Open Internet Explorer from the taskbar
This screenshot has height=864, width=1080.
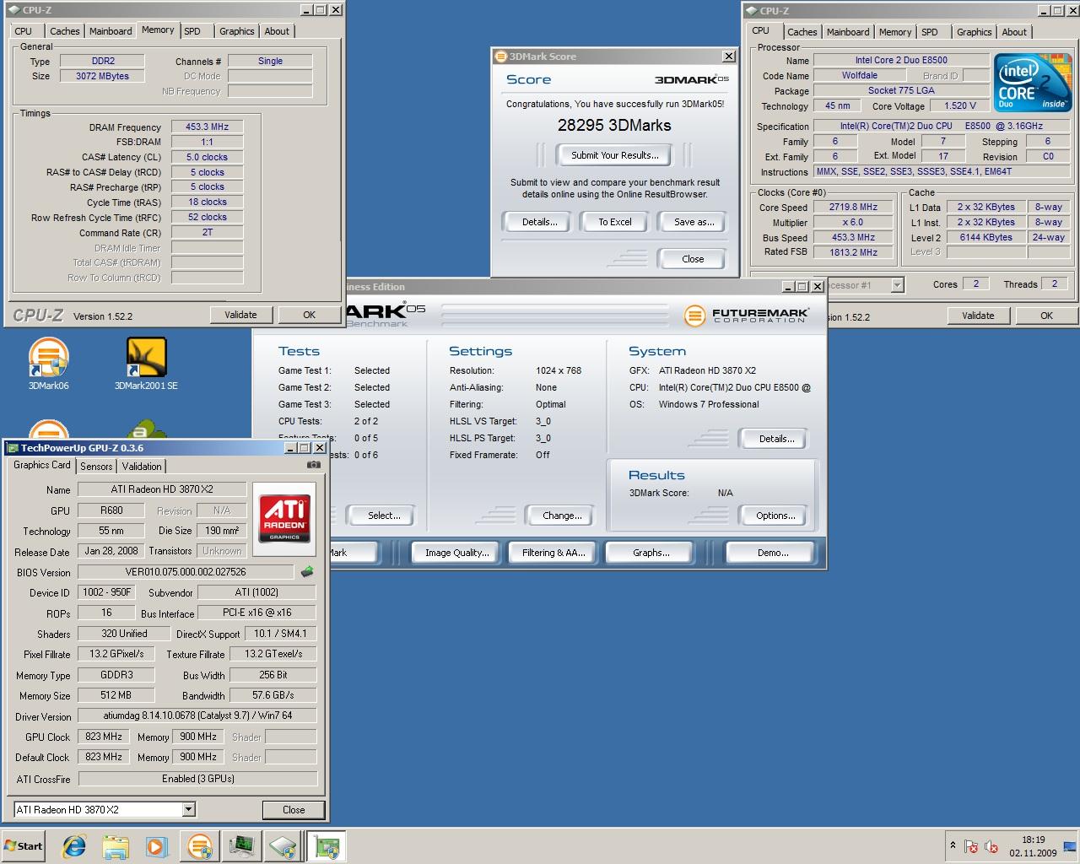click(74, 846)
